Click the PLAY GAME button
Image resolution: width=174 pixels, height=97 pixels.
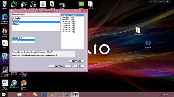(x=60, y=66)
